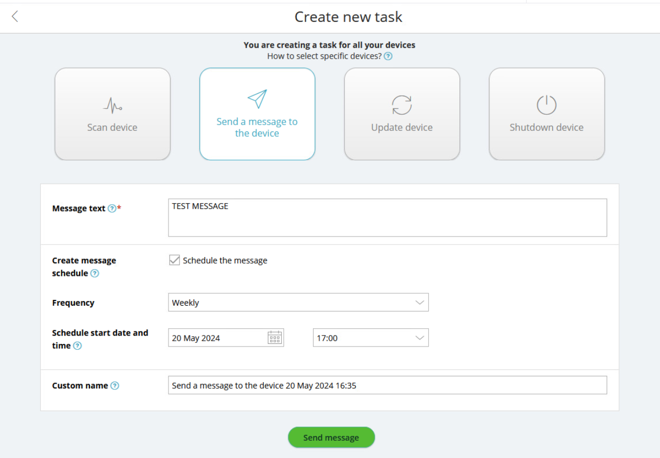Click the How to select specific devices help link

point(388,56)
